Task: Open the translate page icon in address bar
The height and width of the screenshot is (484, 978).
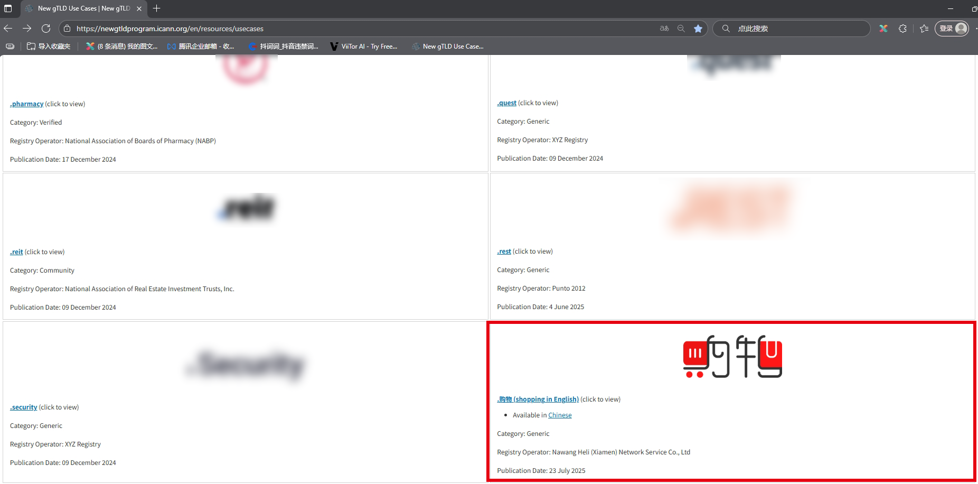Action: pyautogui.click(x=664, y=29)
